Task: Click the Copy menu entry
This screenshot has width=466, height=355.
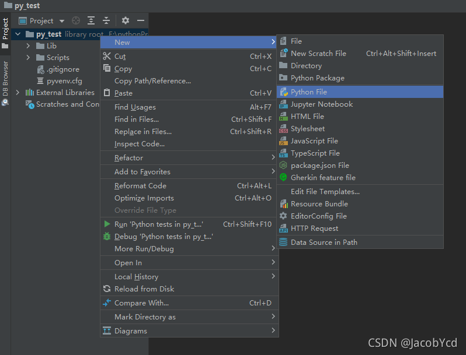Action: (189, 69)
